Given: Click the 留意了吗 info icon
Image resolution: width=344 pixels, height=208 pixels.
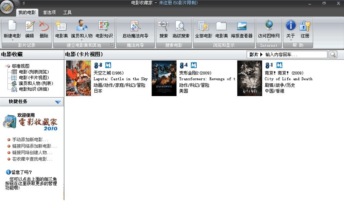Looking at the screenshot, I should click(x=8, y=172).
